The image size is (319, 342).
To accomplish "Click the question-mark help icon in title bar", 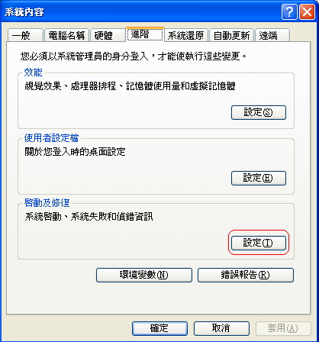I will (289, 12).
